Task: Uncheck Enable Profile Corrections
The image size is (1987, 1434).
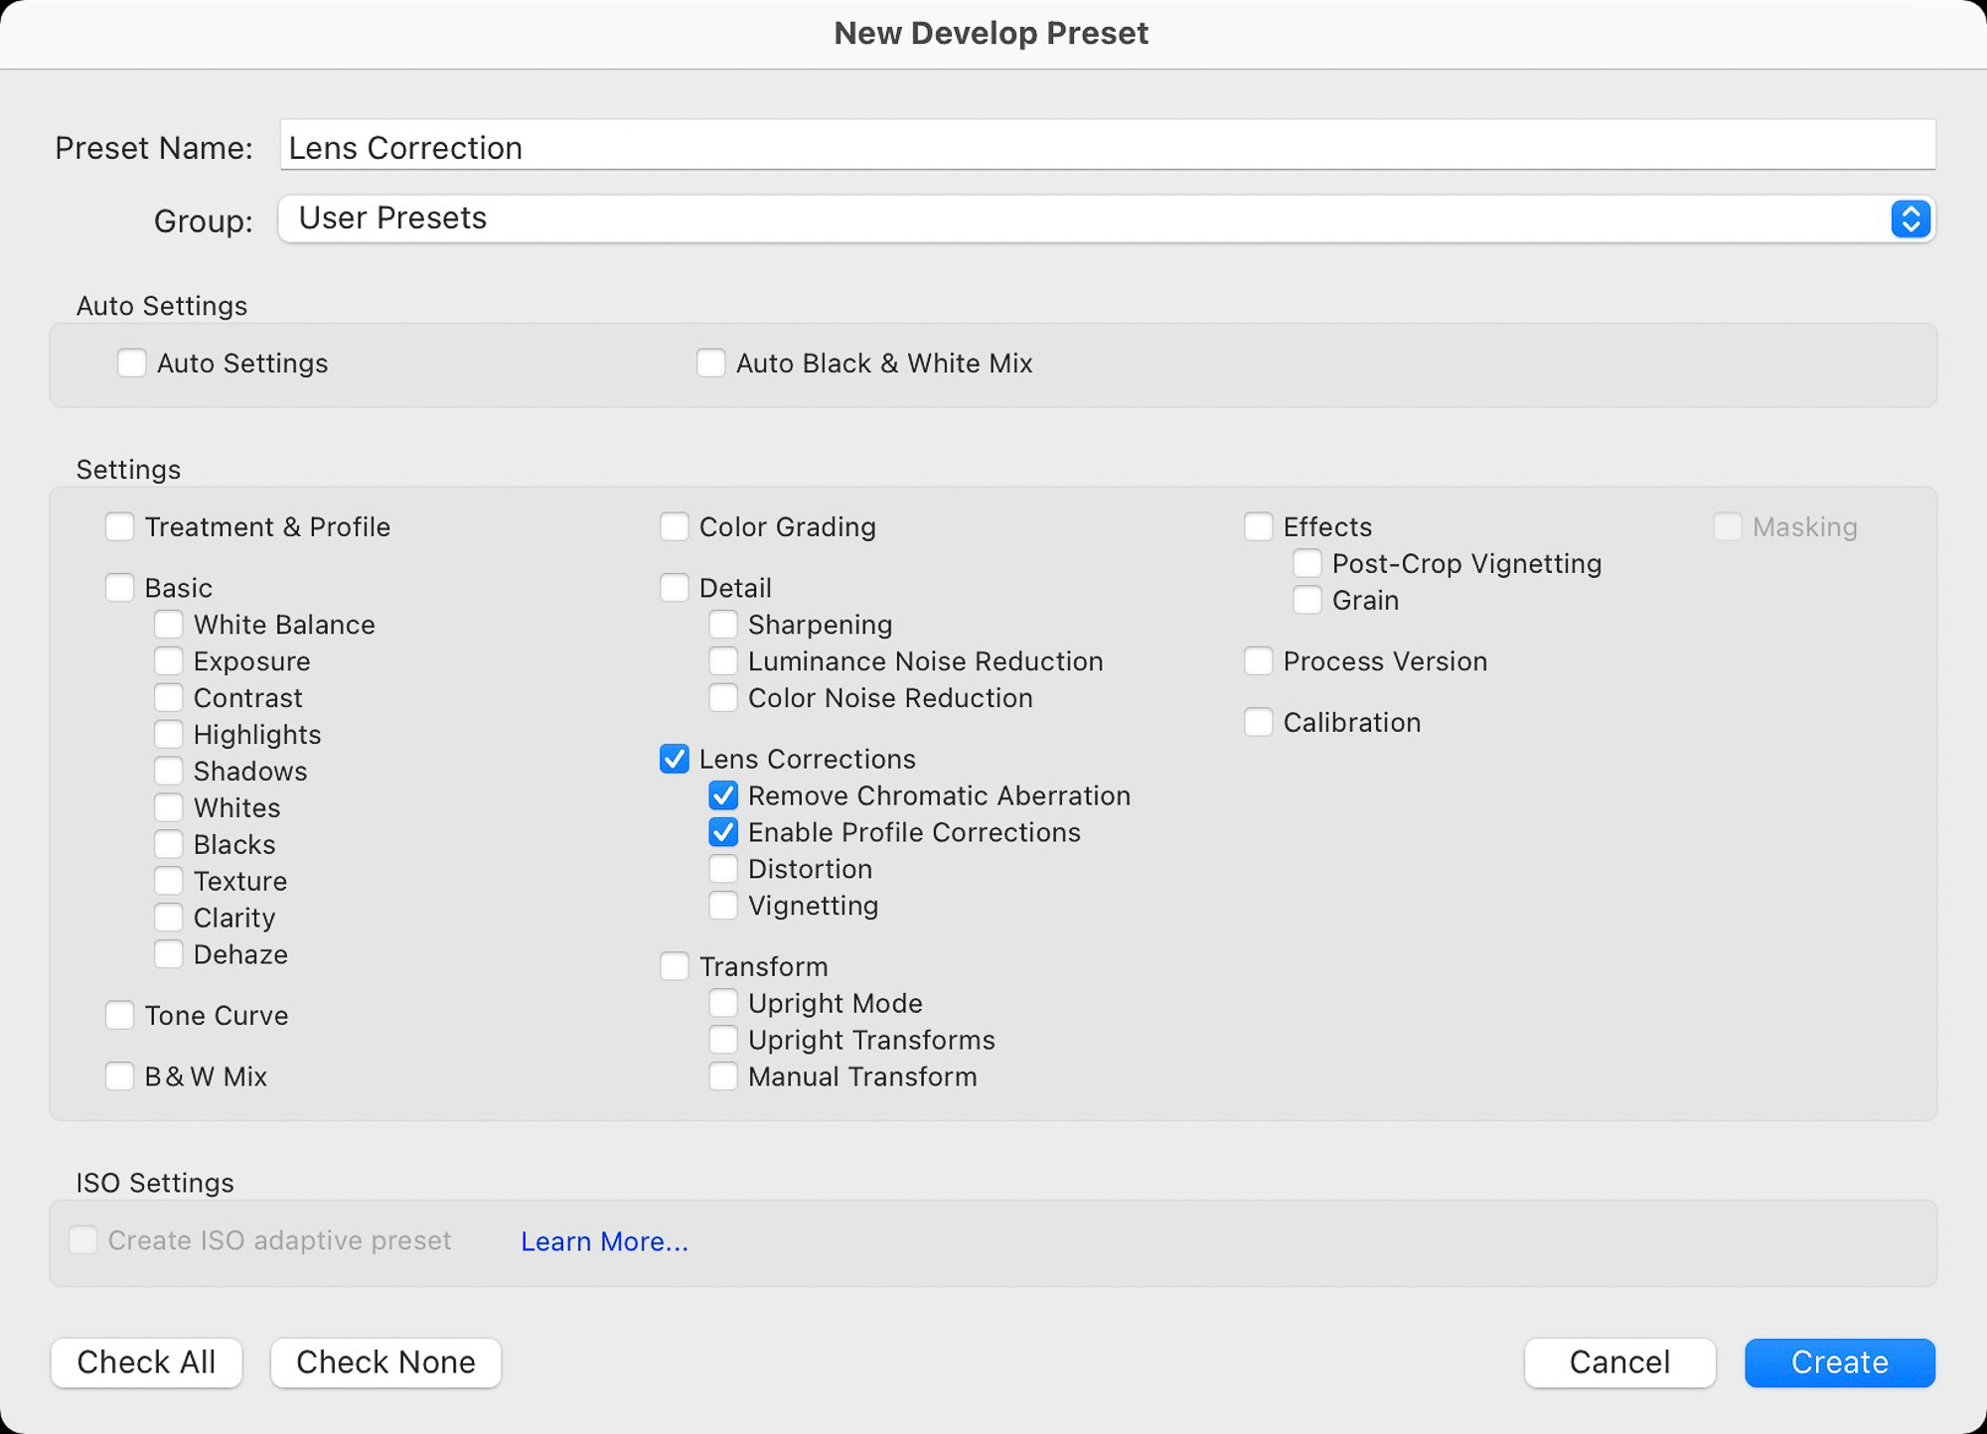Action: tap(723, 832)
